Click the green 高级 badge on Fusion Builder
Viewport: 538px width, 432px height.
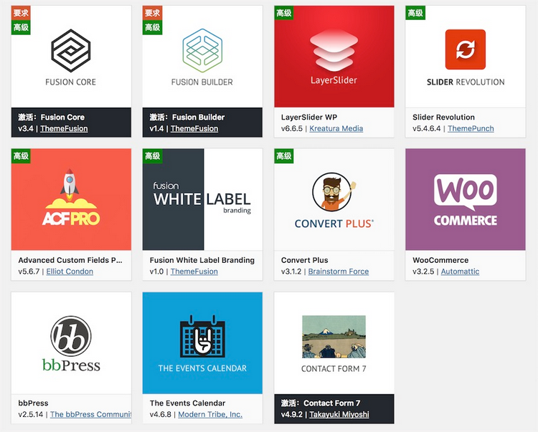click(152, 27)
